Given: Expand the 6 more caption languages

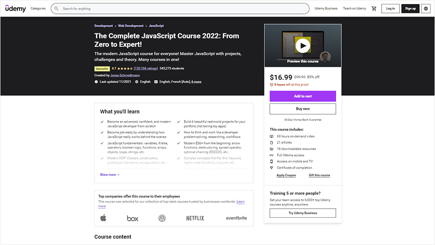Looking at the screenshot, I should pos(196,82).
